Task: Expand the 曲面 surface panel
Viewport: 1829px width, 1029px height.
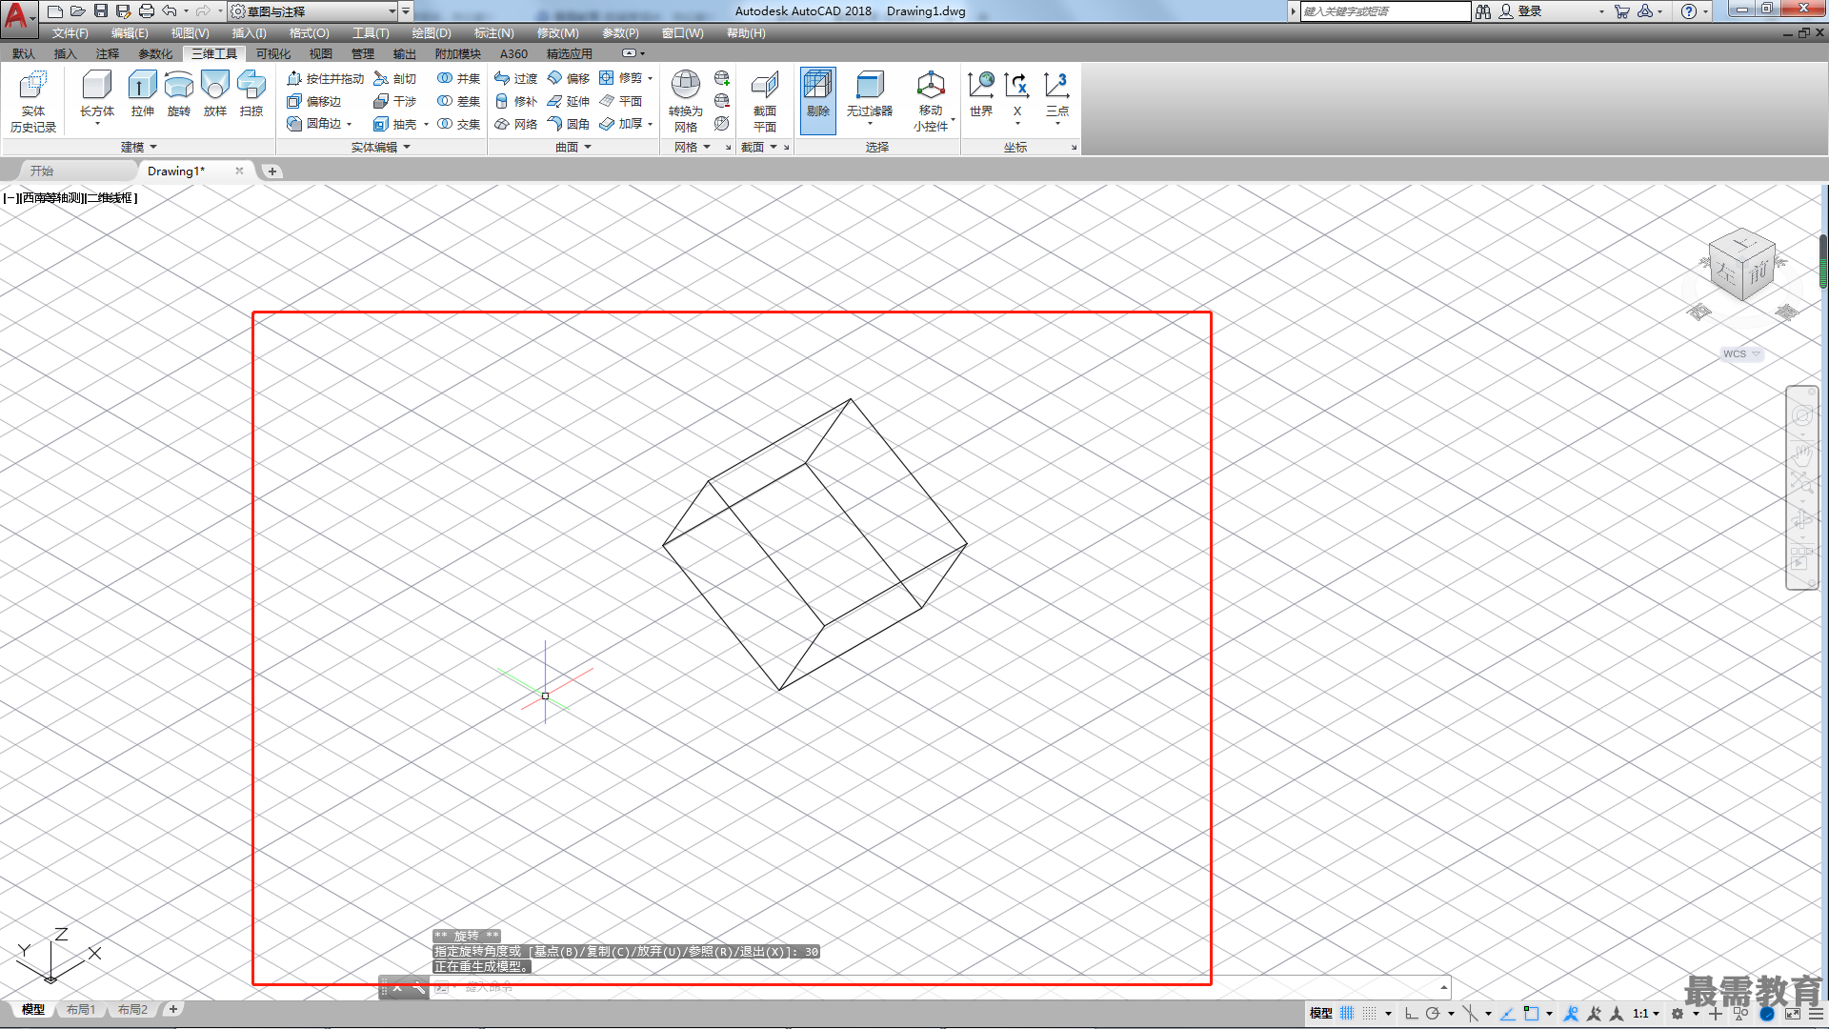Action: pos(573,147)
